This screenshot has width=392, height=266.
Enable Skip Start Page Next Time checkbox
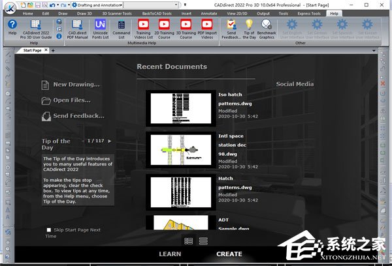(x=49, y=230)
